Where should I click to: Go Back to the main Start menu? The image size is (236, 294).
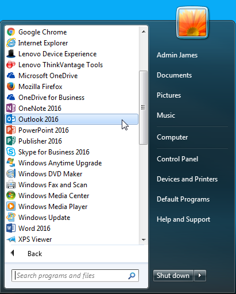coord(34,254)
